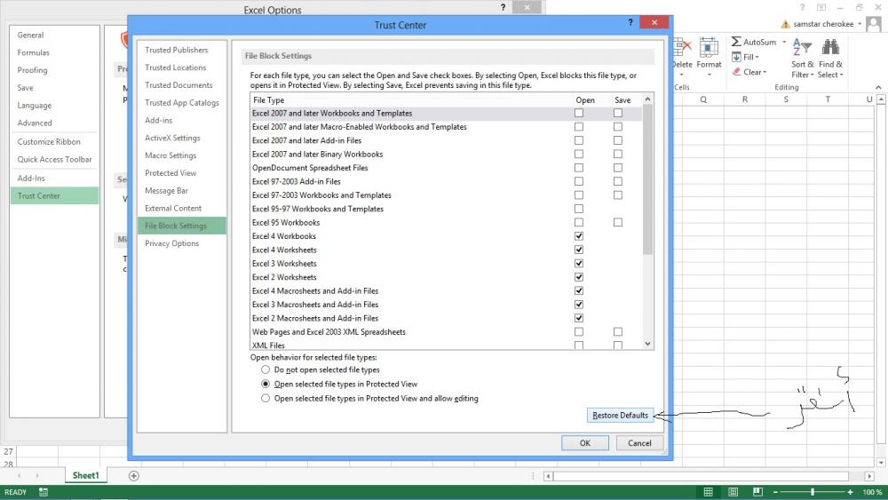Screen dimensions: 888x500
Task: Click the Fill icon in the ribbon
Action: pos(736,57)
